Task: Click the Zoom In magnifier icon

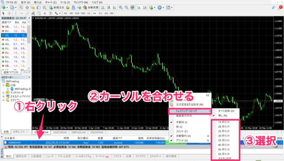Action: (x=121, y=8)
